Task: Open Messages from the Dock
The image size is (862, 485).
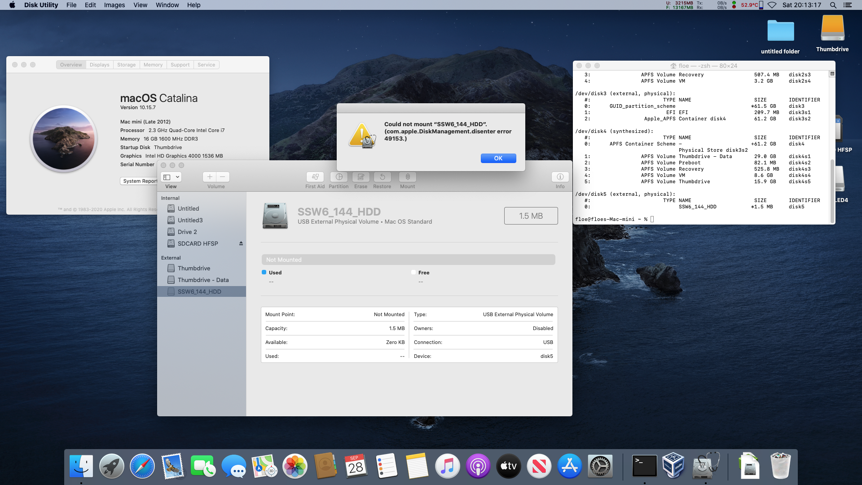Action: [x=234, y=466]
